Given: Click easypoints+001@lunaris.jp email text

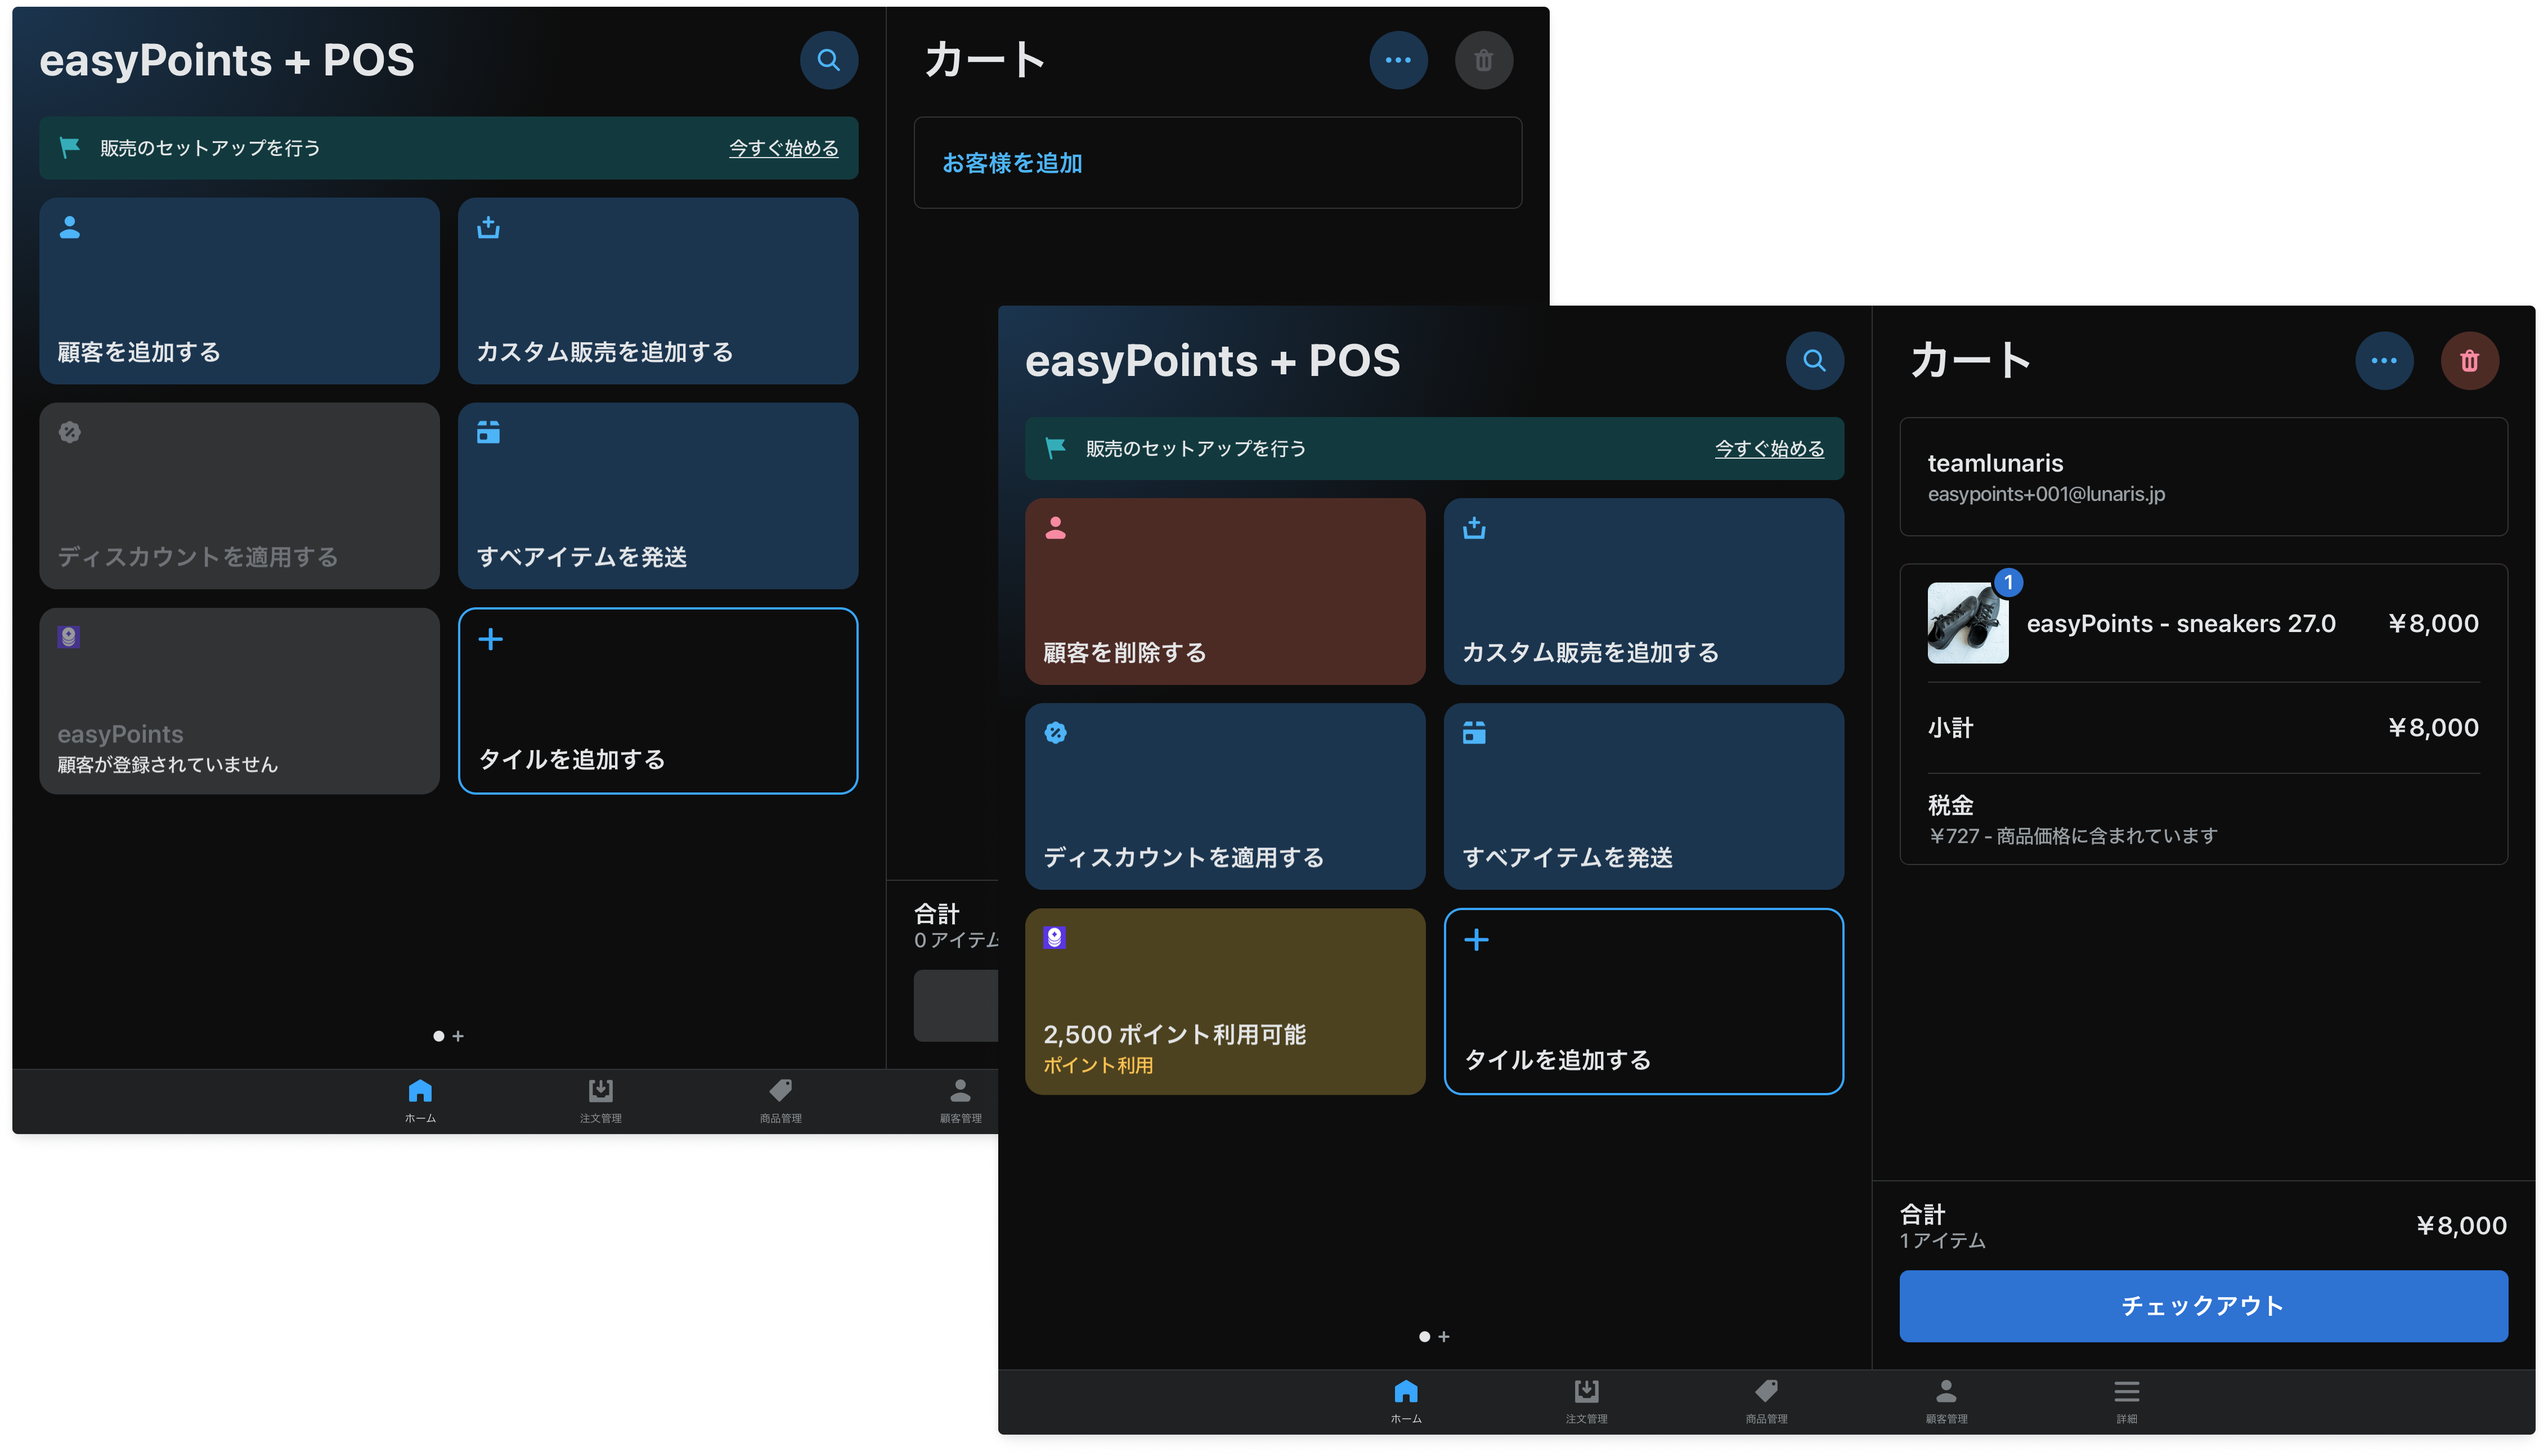Looking at the screenshot, I should 2045,494.
